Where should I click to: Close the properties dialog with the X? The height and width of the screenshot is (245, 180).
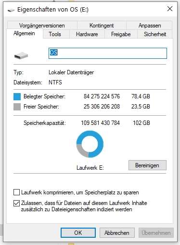(170, 9)
